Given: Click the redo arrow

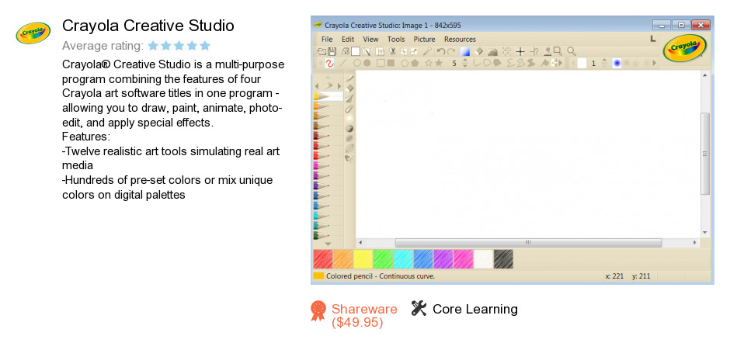Looking at the screenshot, I should (451, 52).
